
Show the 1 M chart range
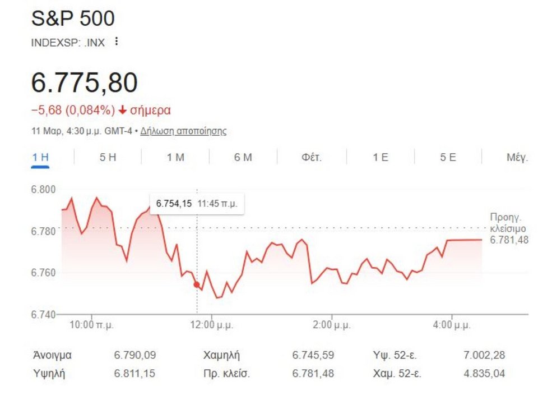tap(175, 158)
